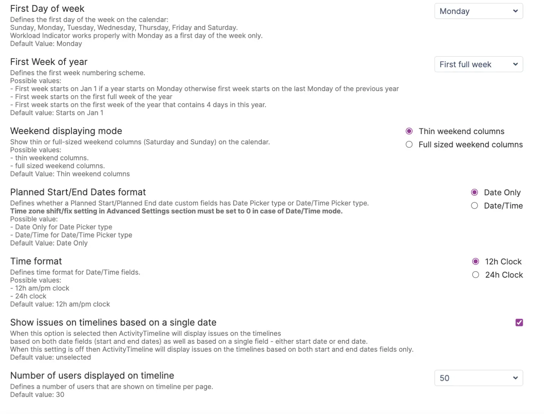Open the First Day of week dropdown

click(478, 11)
